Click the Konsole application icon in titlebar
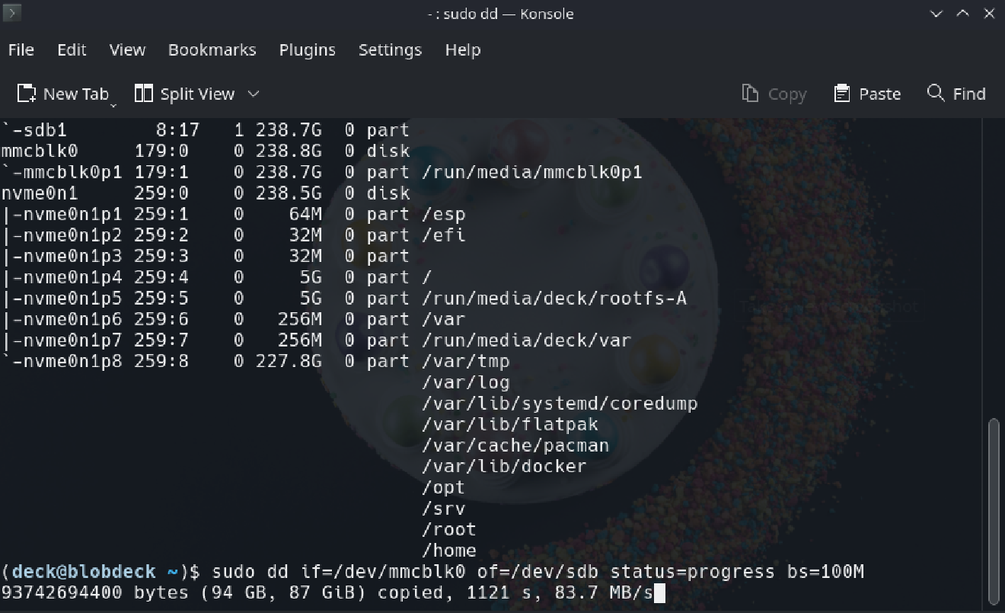The image size is (1005, 613). pos(11,13)
